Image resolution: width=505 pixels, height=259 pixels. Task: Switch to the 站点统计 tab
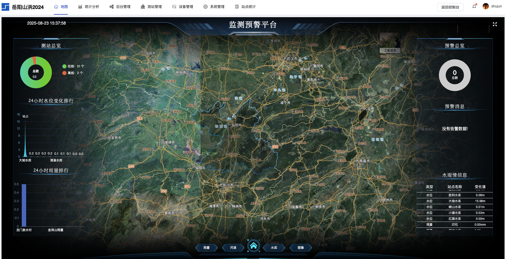245,7
